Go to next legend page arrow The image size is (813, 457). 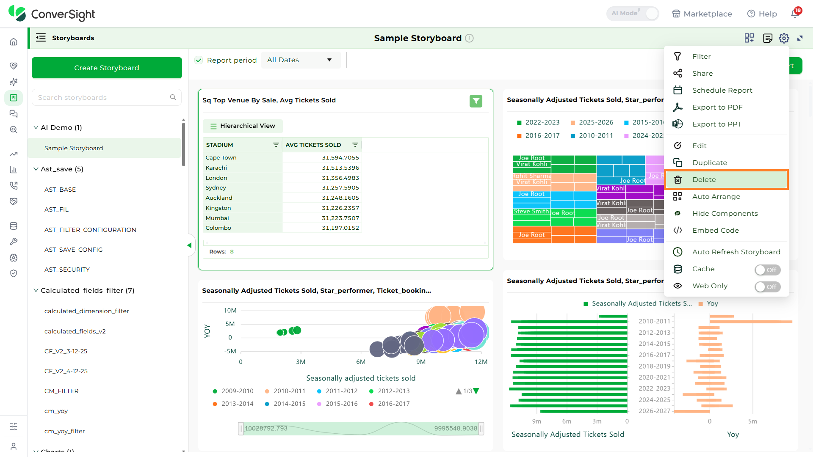476,391
